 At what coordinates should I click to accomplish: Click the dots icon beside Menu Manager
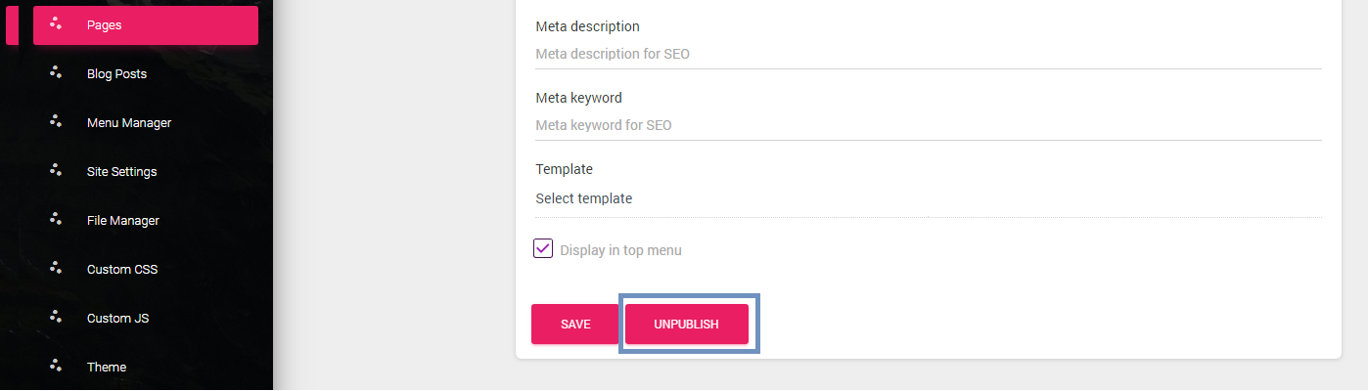coord(56,121)
